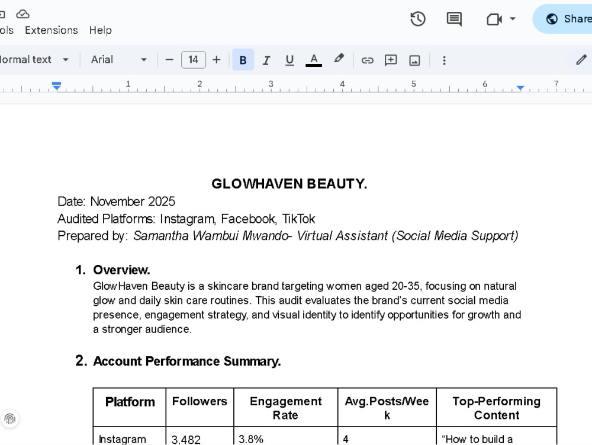This screenshot has height=445, width=592.
Task: Add a comment from toolbar
Action: [391, 60]
